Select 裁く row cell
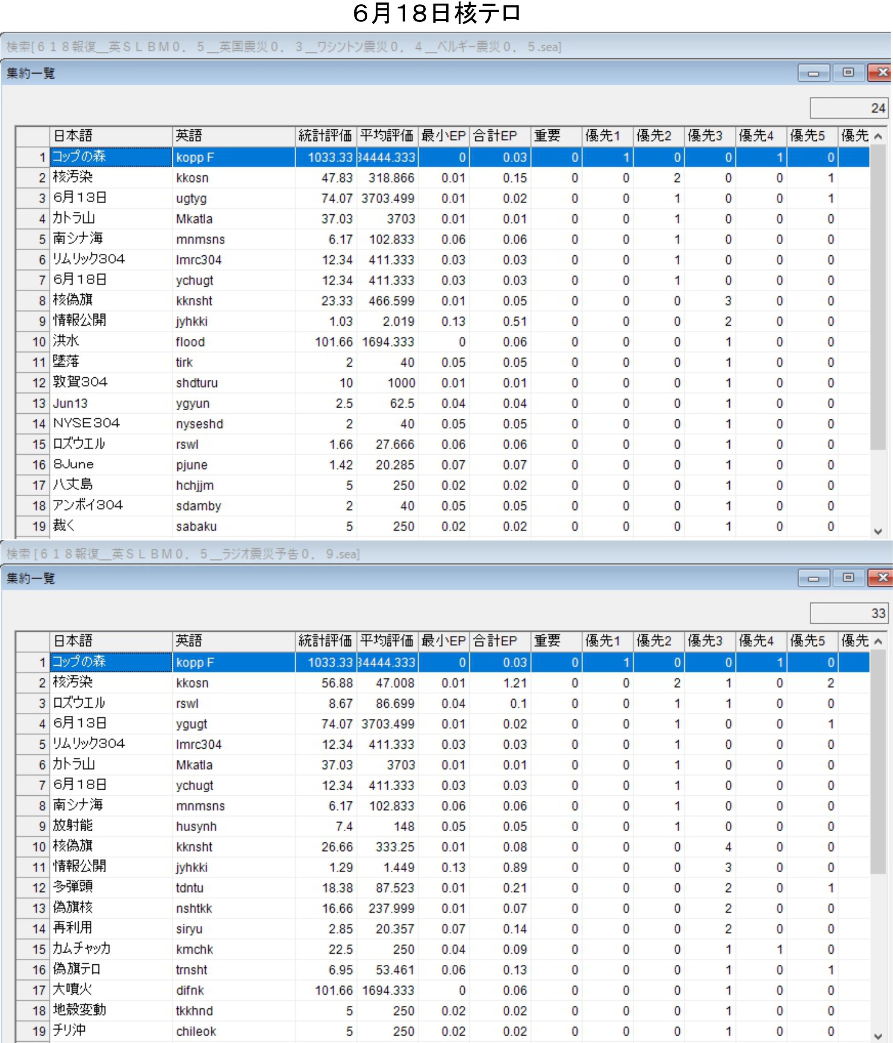This screenshot has height=1043, width=893. coord(111,527)
